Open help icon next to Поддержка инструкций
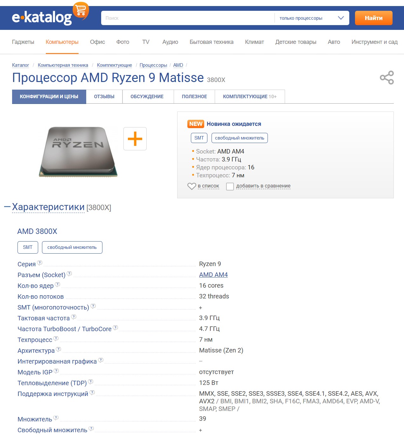This screenshot has width=404, height=437. pos(92,393)
